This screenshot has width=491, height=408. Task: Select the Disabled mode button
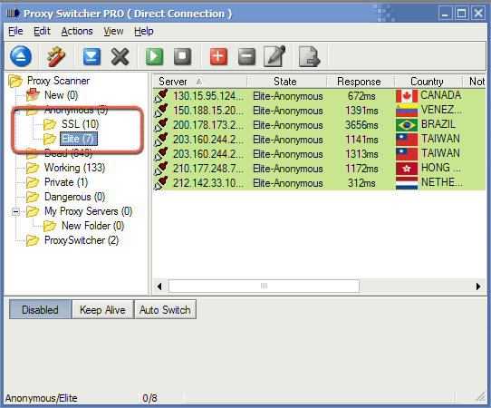click(40, 309)
